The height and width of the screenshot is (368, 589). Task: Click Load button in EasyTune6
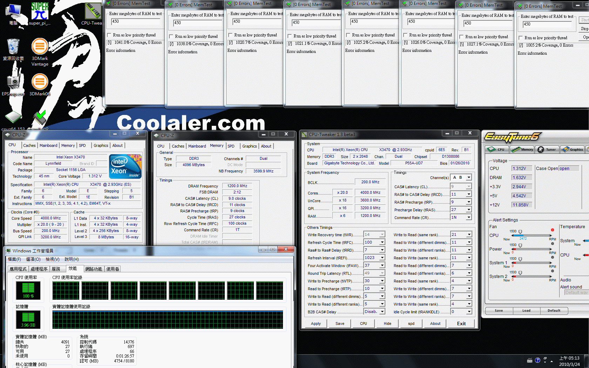pyautogui.click(x=526, y=311)
